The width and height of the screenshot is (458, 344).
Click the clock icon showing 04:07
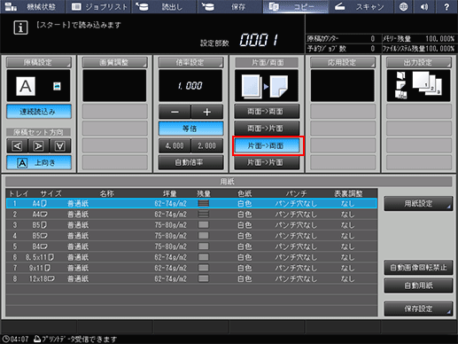[x=5, y=339]
